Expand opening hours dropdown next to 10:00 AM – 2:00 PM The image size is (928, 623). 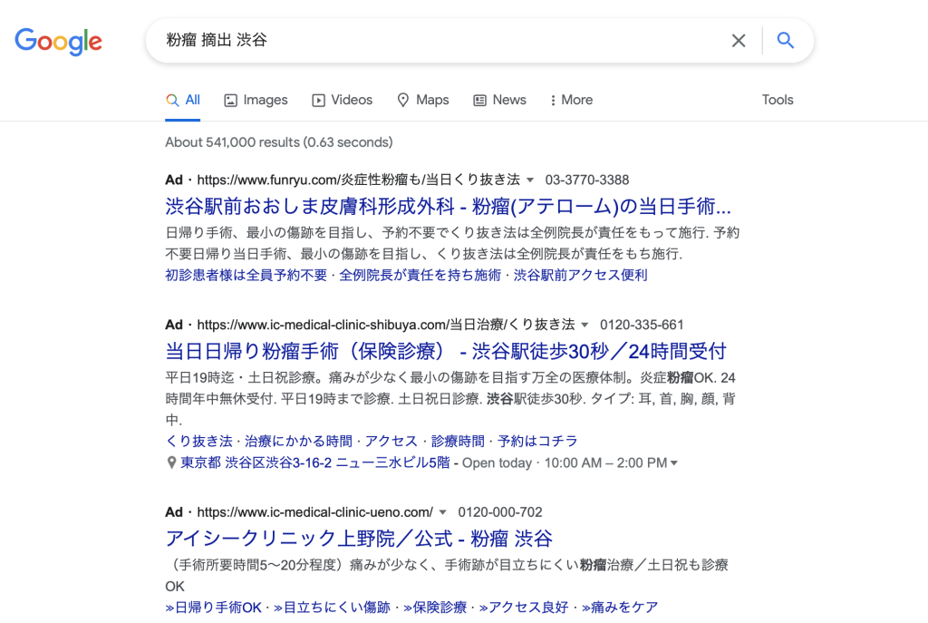tap(673, 463)
